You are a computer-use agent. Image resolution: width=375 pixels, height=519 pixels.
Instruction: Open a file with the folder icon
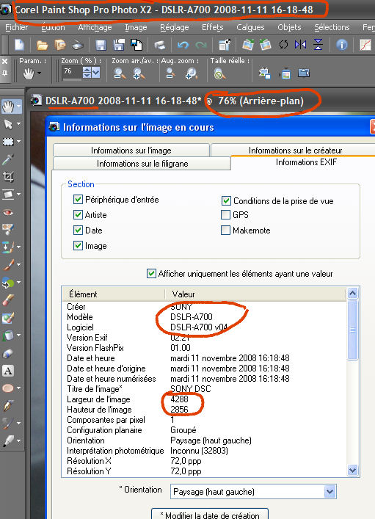[x=42, y=45]
